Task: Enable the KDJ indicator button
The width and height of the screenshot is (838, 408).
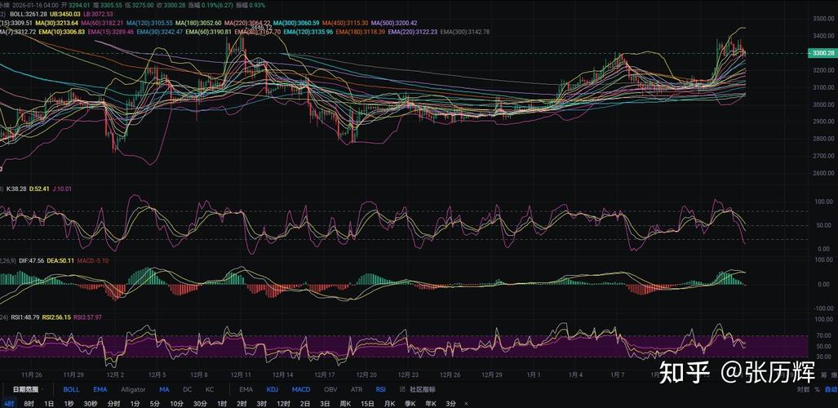Action: click(x=273, y=390)
